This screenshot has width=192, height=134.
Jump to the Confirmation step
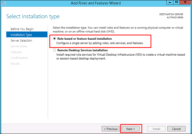point(19,58)
